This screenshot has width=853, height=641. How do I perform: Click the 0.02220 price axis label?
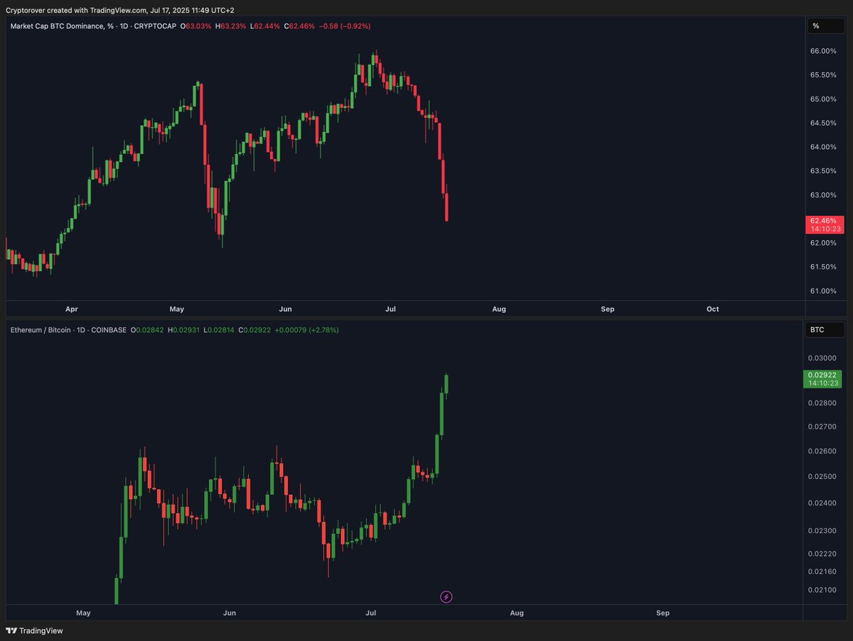tap(822, 554)
